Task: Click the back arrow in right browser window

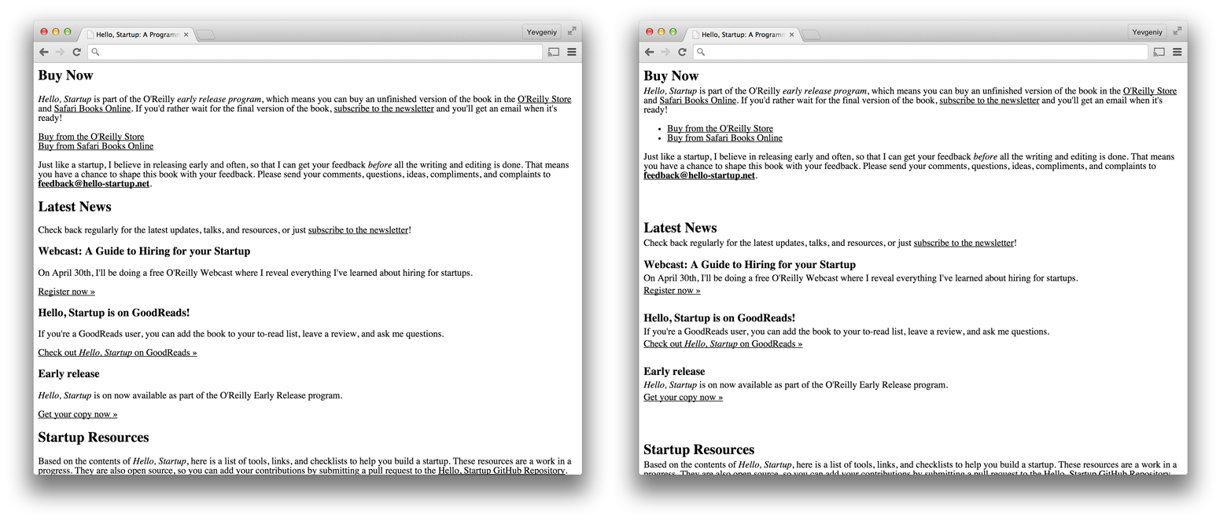Action: click(650, 52)
